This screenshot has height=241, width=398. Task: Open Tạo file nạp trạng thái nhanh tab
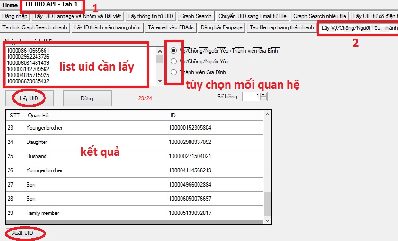[x=281, y=27]
